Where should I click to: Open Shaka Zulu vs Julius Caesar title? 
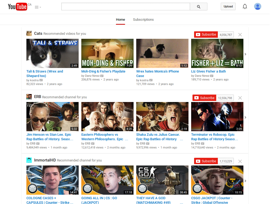(159, 137)
